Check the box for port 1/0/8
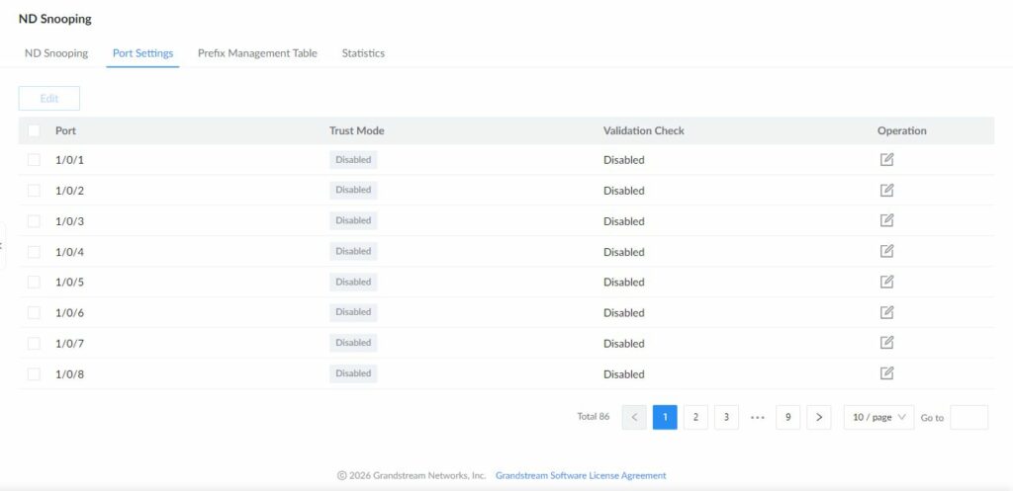This screenshot has width=1013, height=491. (34, 373)
